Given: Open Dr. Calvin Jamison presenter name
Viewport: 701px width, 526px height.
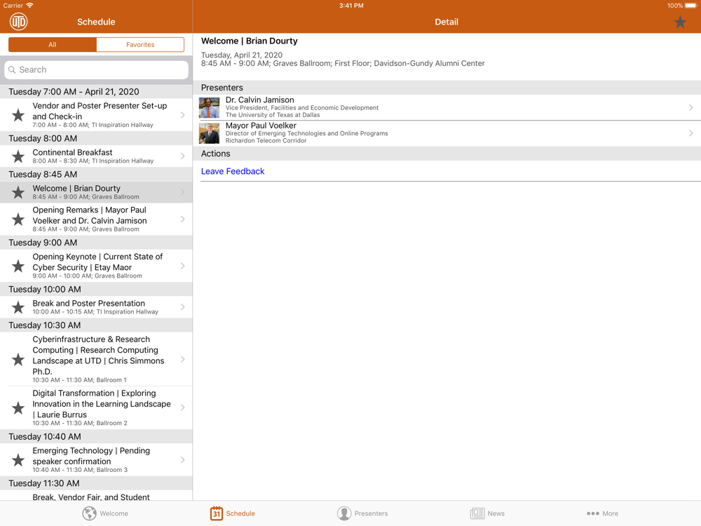Looking at the screenshot, I should [x=260, y=100].
